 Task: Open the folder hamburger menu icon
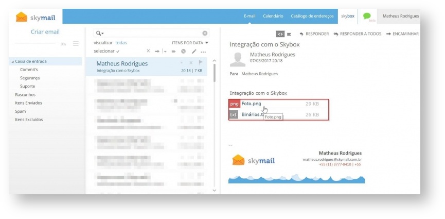tap(76, 44)
